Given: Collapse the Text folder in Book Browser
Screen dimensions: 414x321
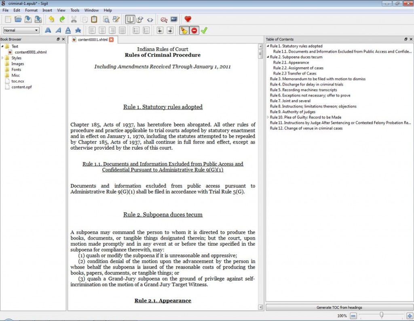Looking at the screenshot, I should click(2, 46).
